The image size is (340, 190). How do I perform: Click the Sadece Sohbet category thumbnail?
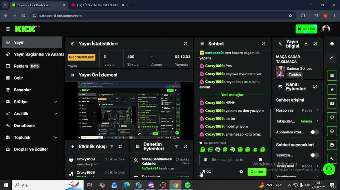[x=280, y=72]
